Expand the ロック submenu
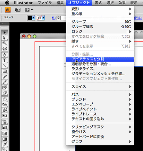Image resolution: width=143 pixels, height=151 pixels. (100, 31)
